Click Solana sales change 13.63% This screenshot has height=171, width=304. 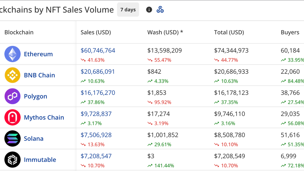(93, 144)
